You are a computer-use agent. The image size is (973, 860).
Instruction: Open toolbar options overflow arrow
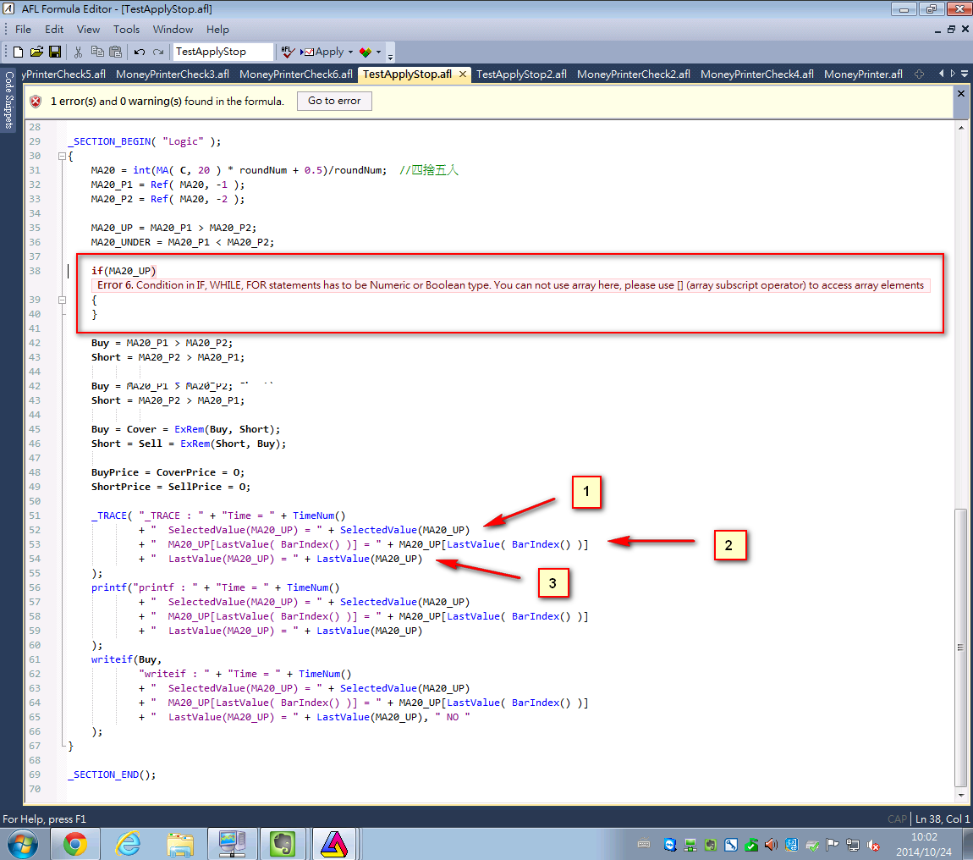coord(390,55)
